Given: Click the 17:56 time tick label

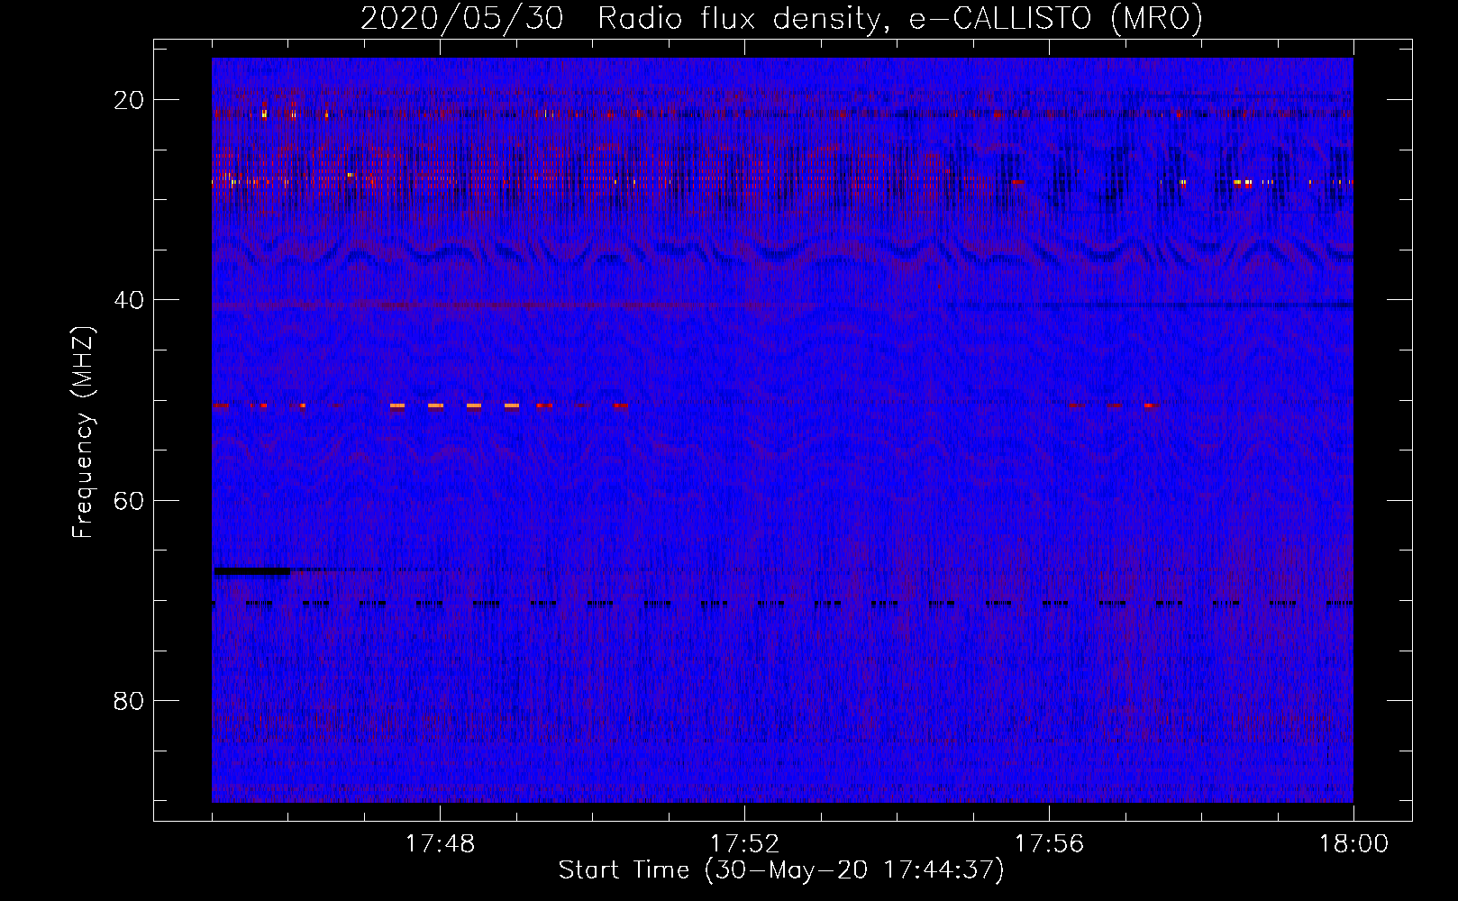Looking at the screenshot, I should pyautogui.click(x=1049, y=844).
